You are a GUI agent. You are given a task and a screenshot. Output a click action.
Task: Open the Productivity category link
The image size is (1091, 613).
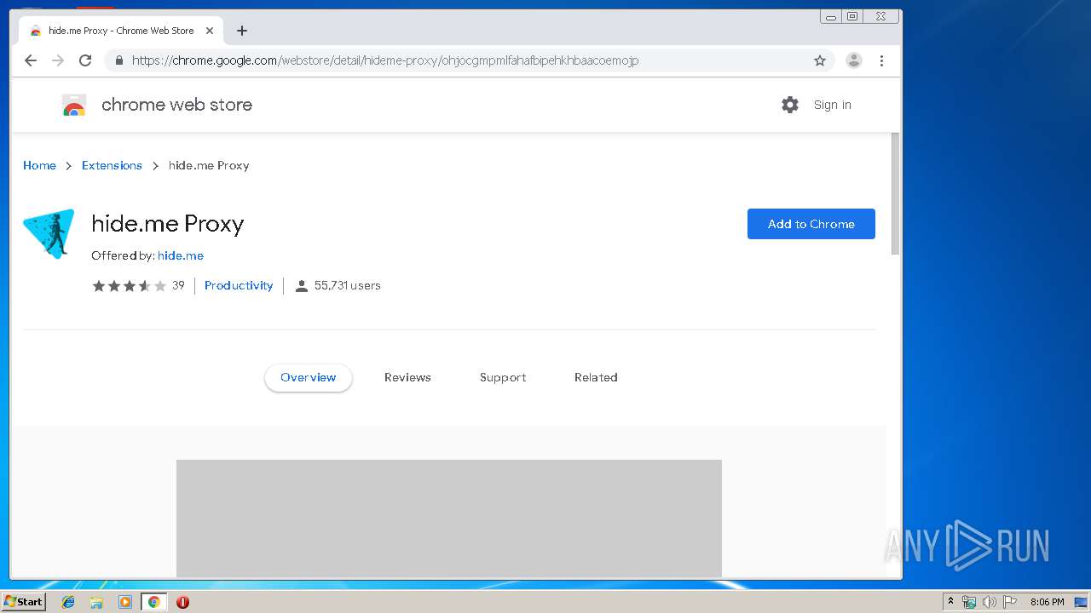(x=239, y=285)
